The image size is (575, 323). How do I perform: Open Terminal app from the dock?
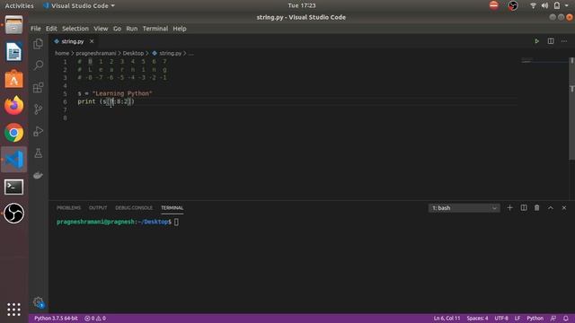(14, 187)
